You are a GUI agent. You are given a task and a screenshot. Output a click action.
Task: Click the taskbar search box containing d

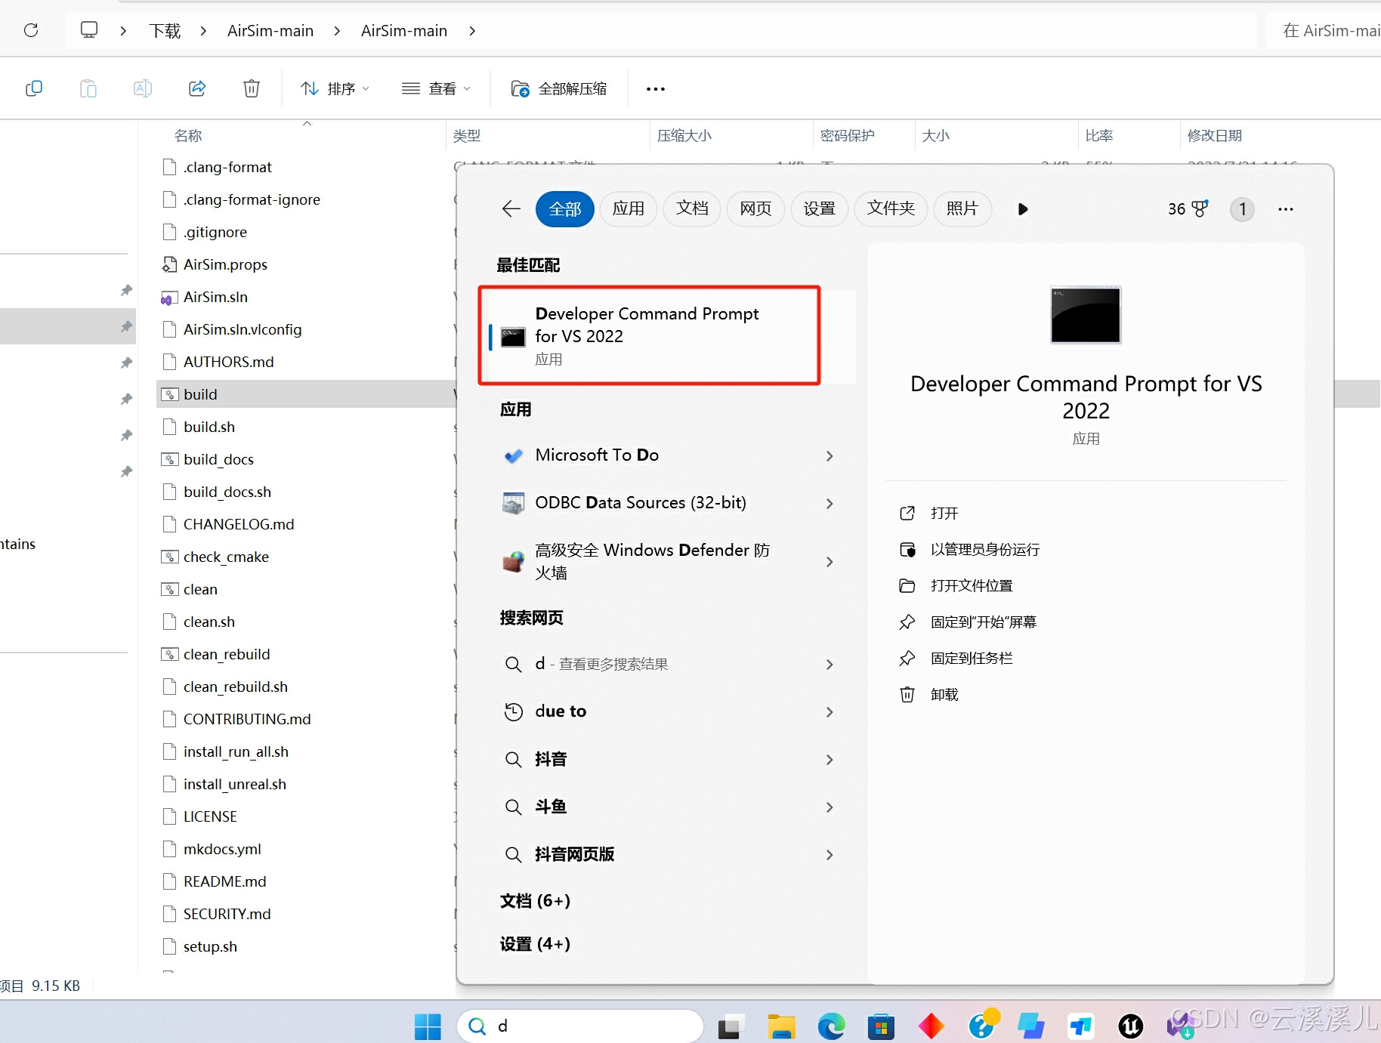click(x=580, y=1026)
